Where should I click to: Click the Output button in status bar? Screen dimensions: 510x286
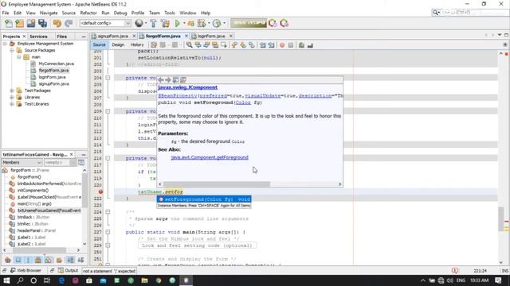tap(69, 270)
